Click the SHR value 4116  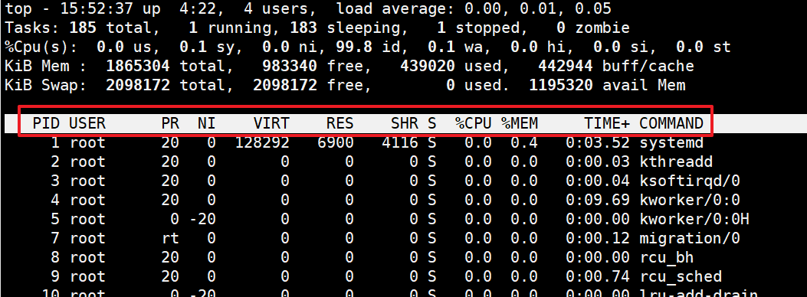click(x=400, y=142)
